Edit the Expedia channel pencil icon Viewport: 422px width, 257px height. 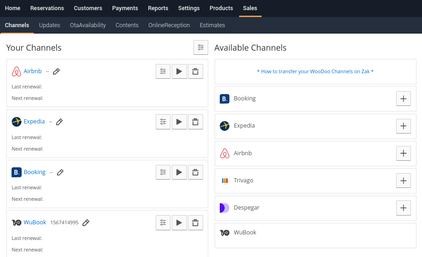59,122
